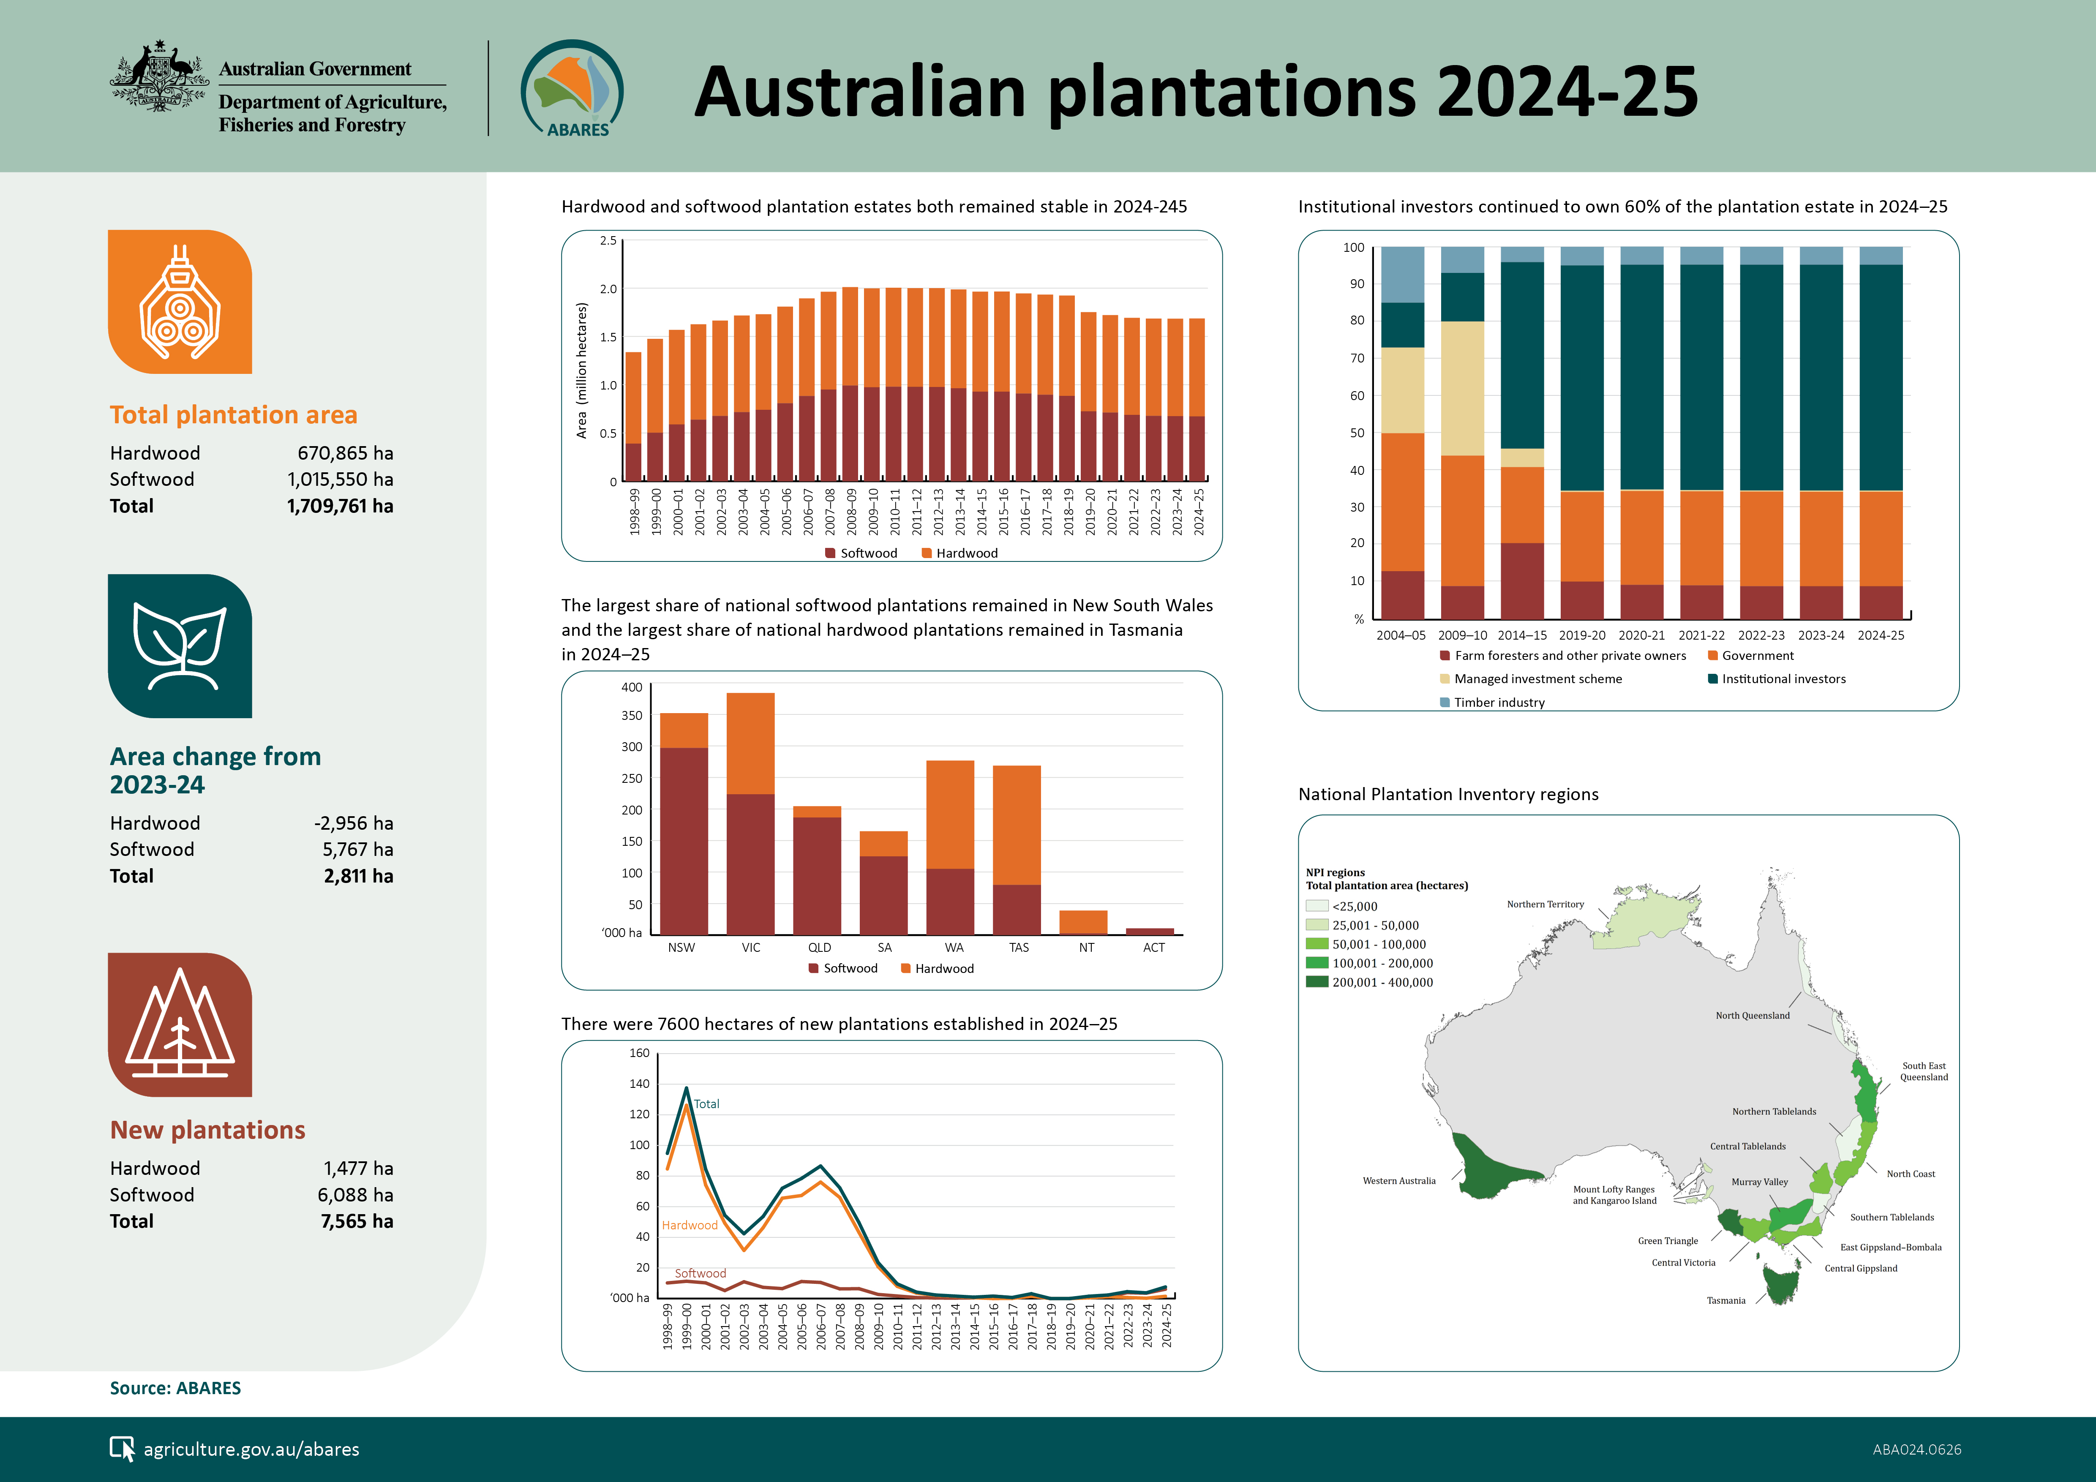2096x1482 pixels.
Task: Click the brown pine trees icon
Action: point(180,1024)
